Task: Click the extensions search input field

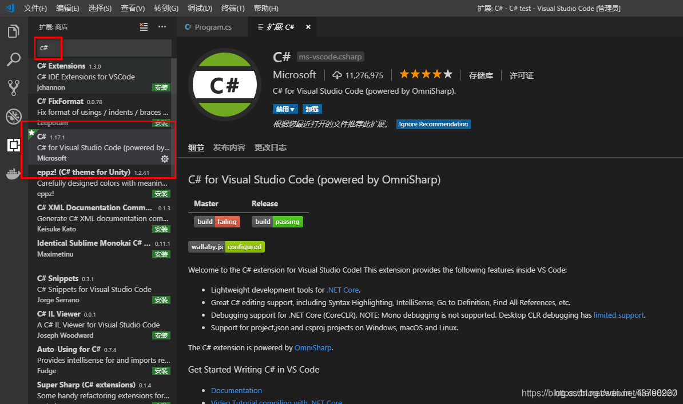Action: pyautogui.click(x=103, y=48)
